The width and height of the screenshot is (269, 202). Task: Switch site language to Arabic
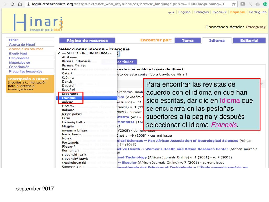pyautogui.click(x=171, y=12)
